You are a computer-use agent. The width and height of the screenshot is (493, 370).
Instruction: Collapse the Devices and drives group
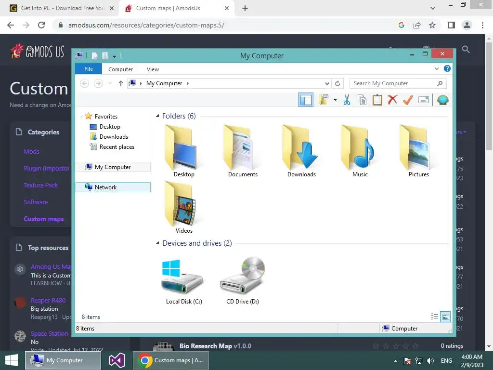pyautogui.click(x=157, y=243)
